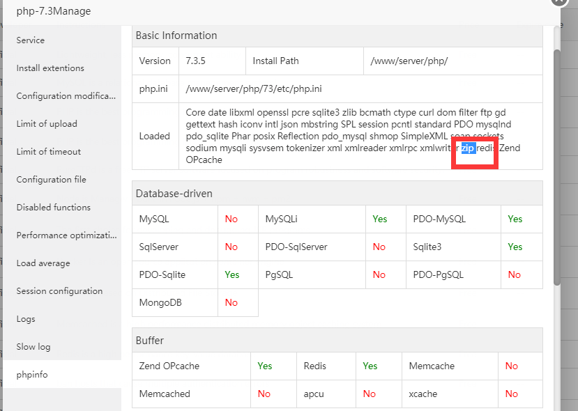Click the Install Path value /www/server/php/
Image resolution: width=578 pixels, height=411 pixels.
coord(409,61)
